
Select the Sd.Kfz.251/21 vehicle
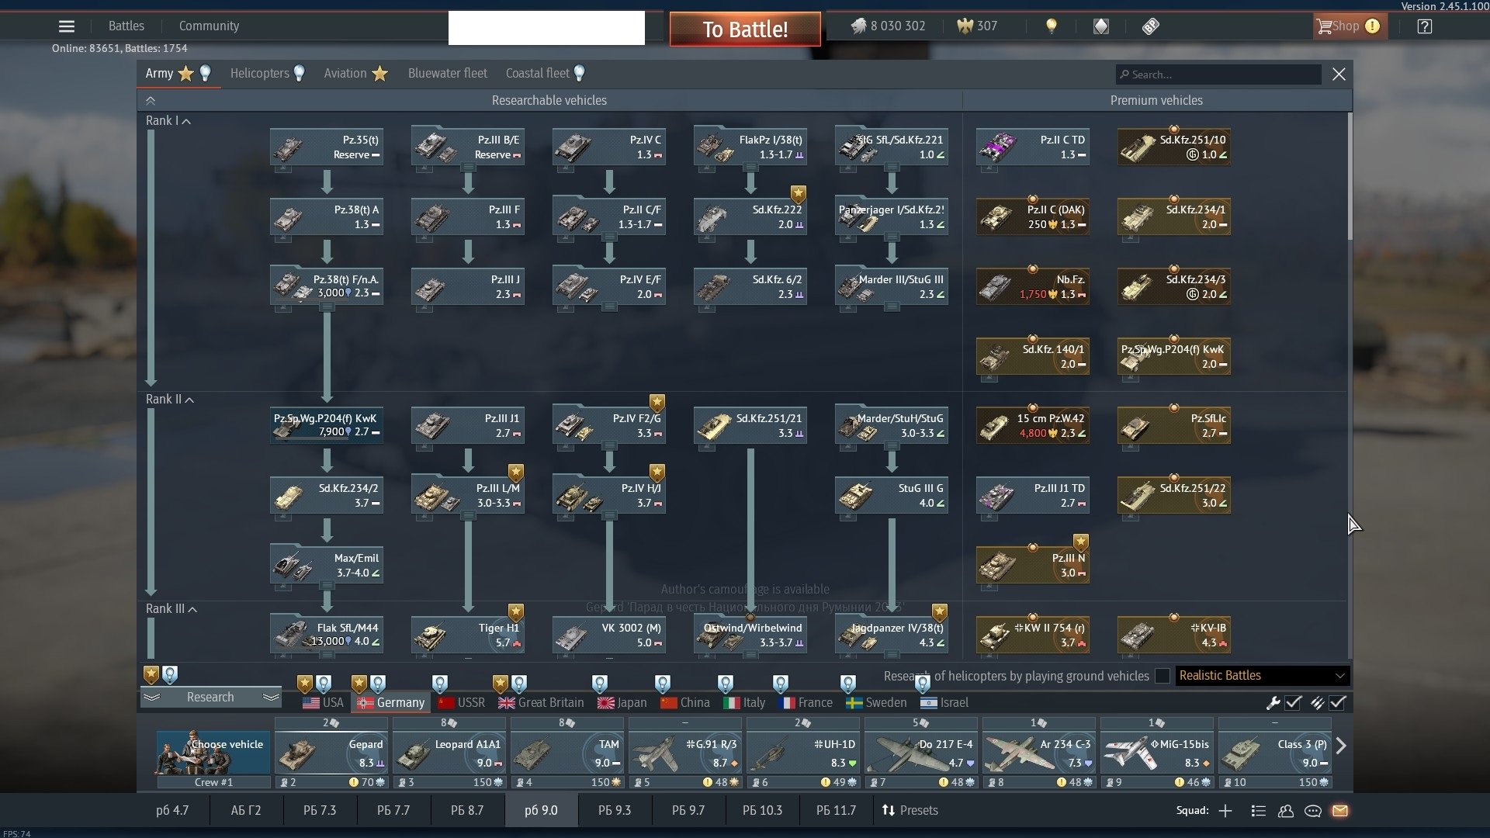coord(750,425)
